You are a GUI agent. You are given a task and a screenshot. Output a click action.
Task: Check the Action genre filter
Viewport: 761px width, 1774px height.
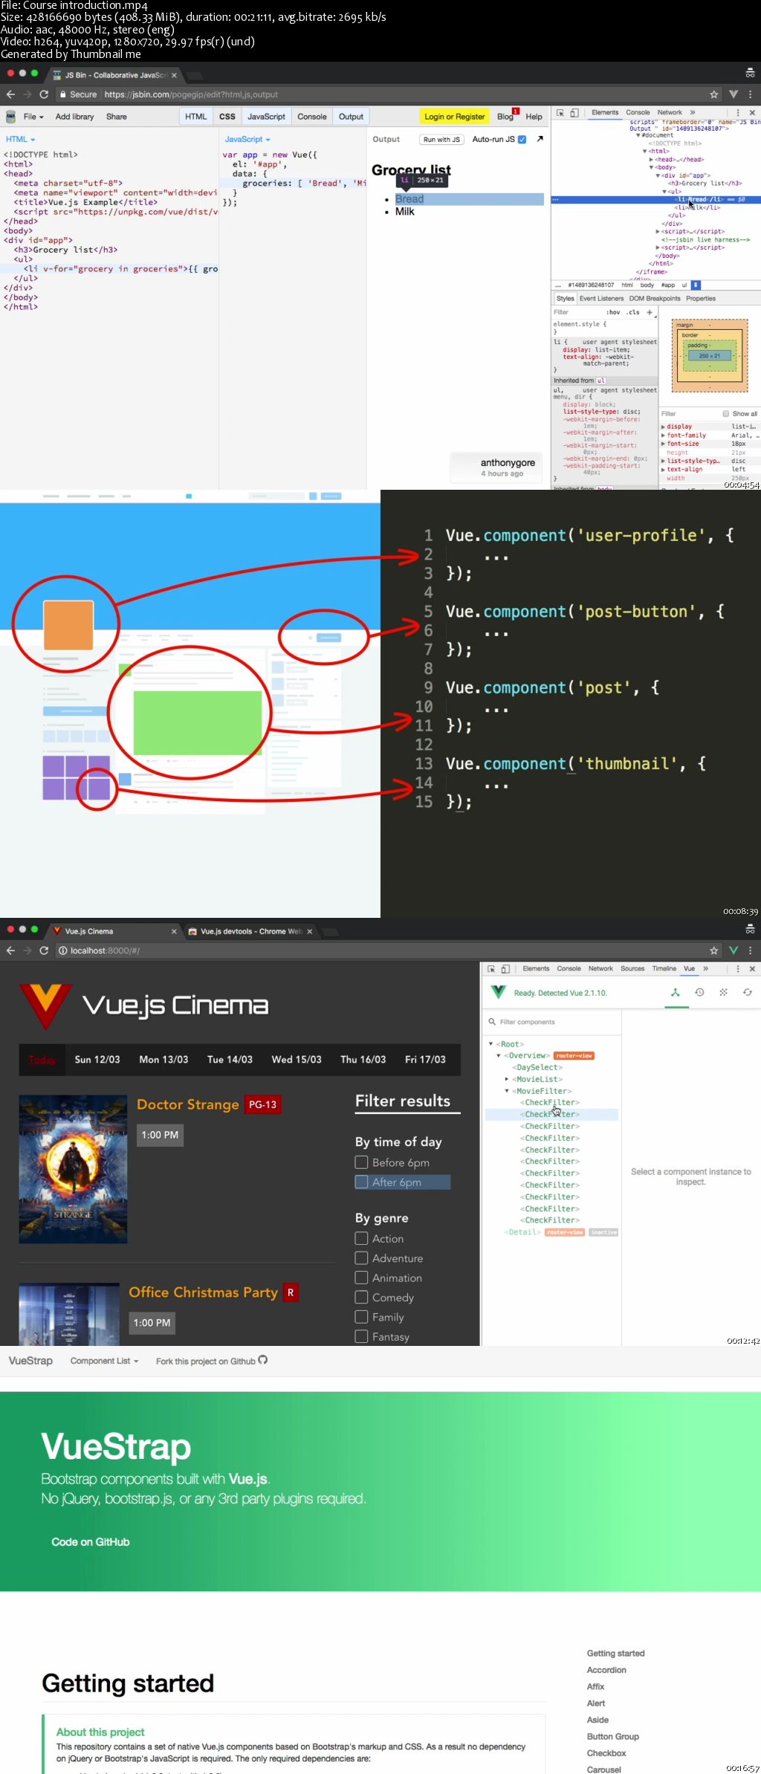(362, 1238)
